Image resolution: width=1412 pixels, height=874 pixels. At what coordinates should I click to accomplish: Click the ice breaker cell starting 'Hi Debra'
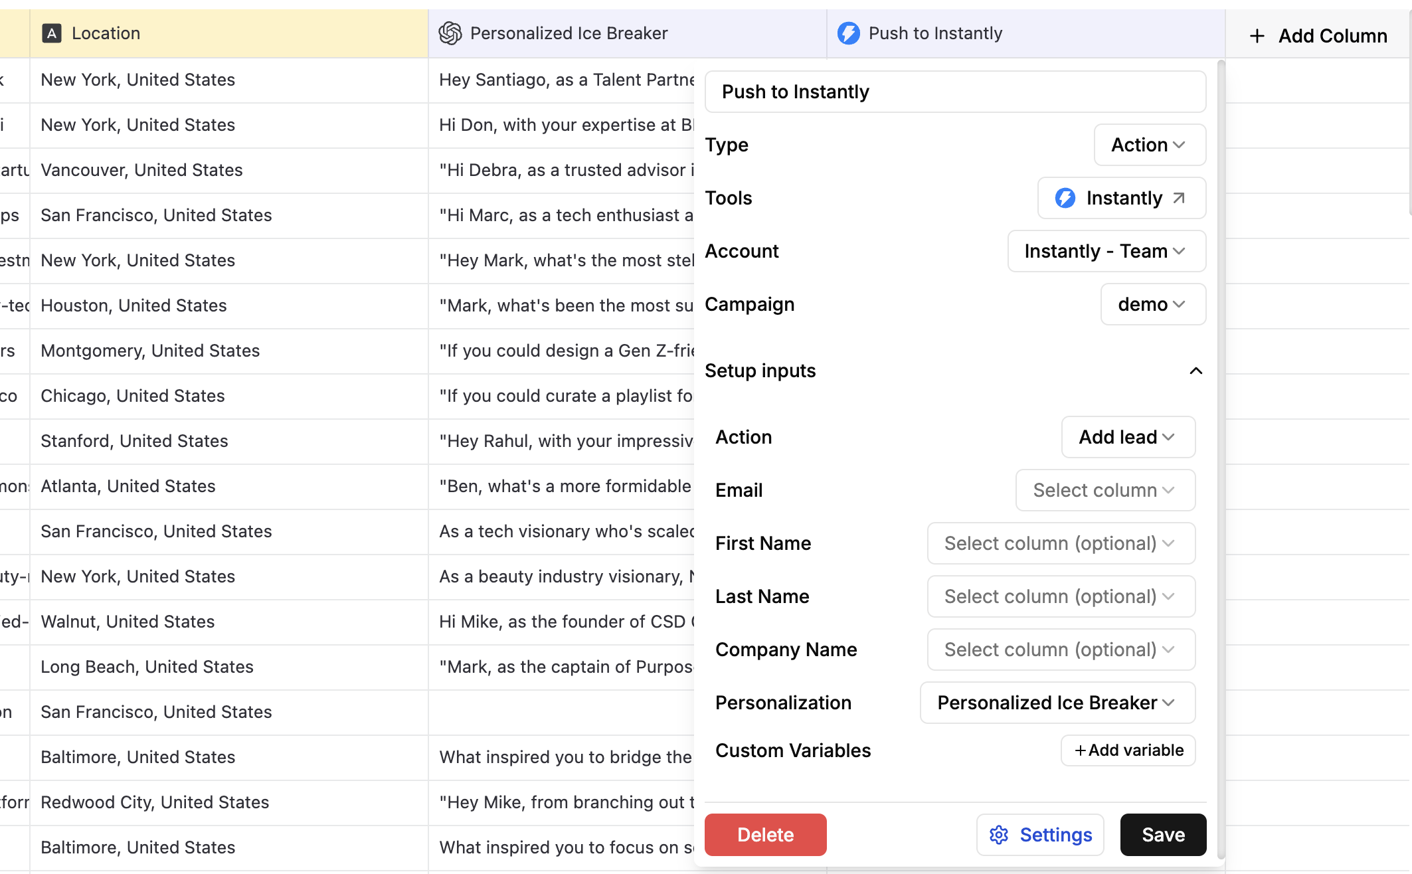click(562, 170)
